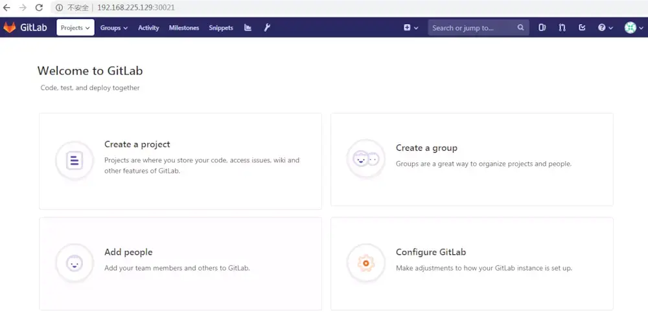Open the Help question-mark dropdown

tap(605, 28)
